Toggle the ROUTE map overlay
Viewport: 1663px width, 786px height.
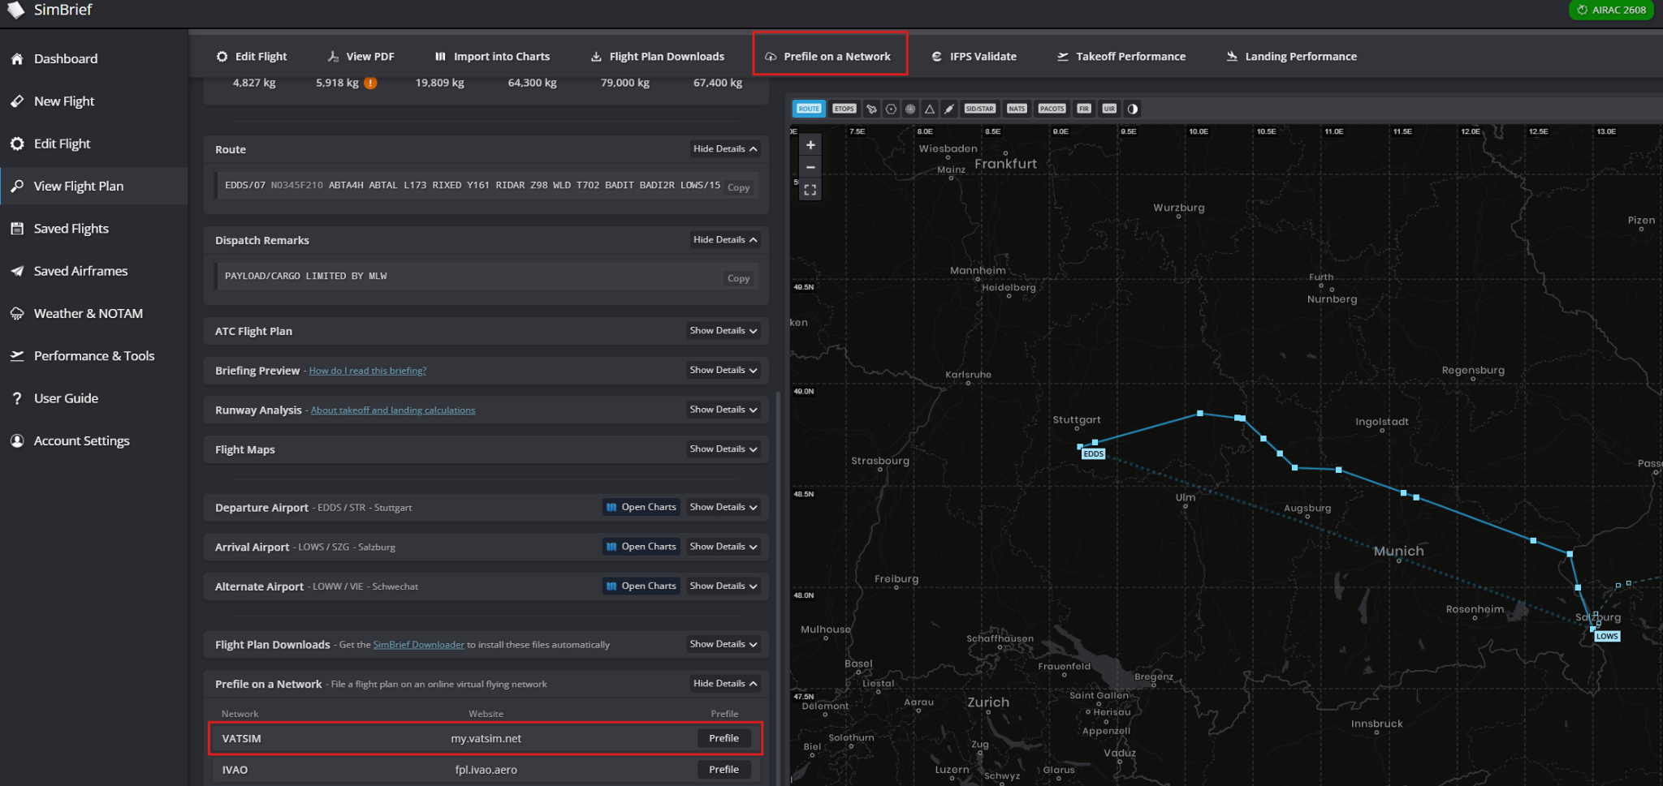coord(809,109)
